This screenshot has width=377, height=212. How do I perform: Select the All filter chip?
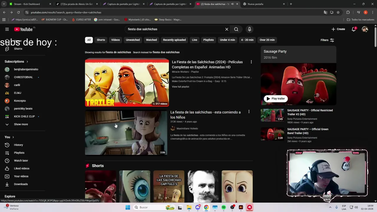click(x=89, y=40)
